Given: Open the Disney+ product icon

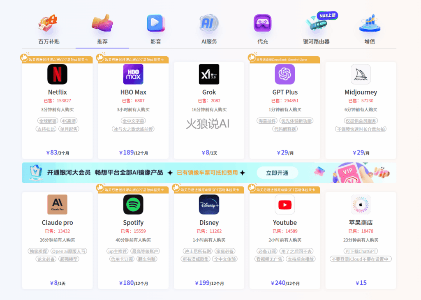Looking at the screenshot, I should 209,205.
